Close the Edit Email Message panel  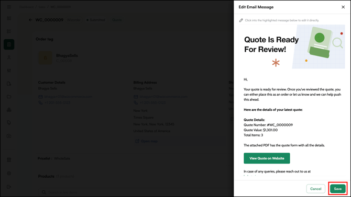tap(343, 7)
